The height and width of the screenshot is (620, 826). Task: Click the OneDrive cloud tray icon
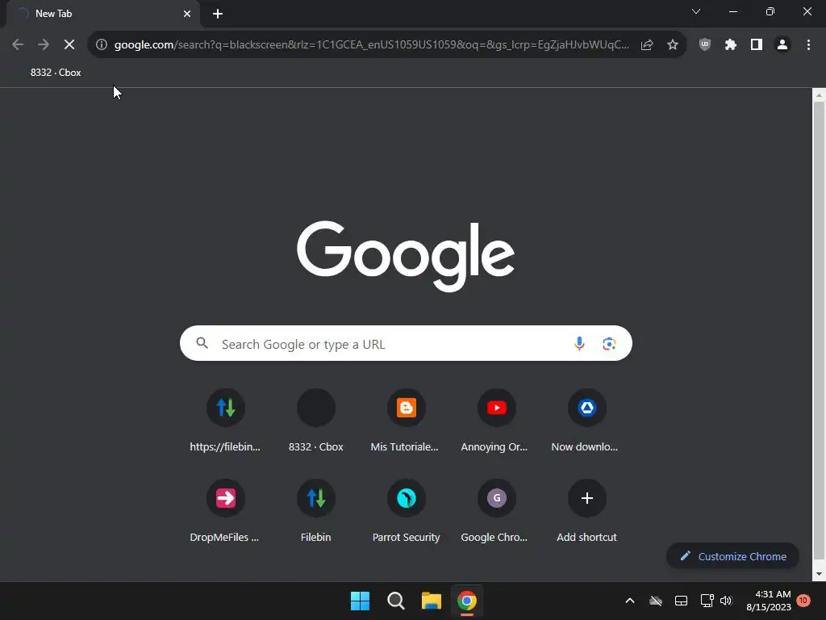pyautogui.click(x=655, y=601)
